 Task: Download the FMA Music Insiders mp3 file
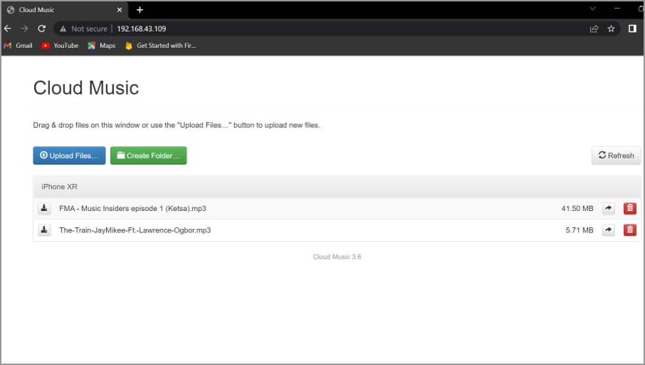(44, 208)
